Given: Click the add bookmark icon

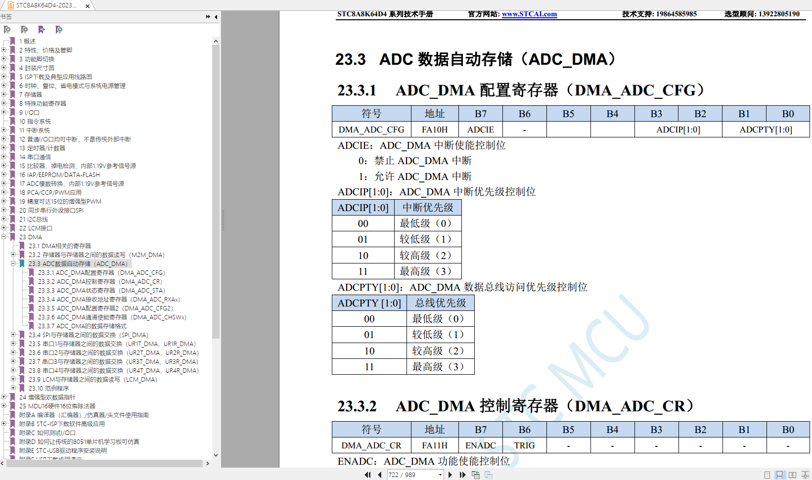Looking at the screenshot, I should (24, 30).
